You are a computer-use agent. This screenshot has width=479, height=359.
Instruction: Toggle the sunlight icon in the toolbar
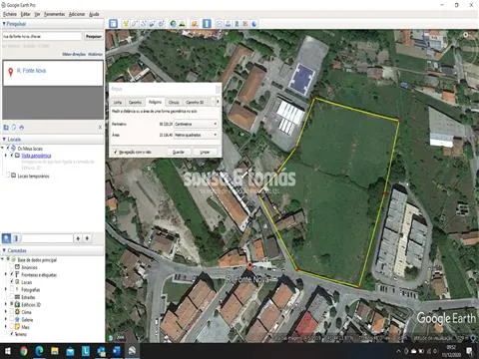[x=182, y=24]
